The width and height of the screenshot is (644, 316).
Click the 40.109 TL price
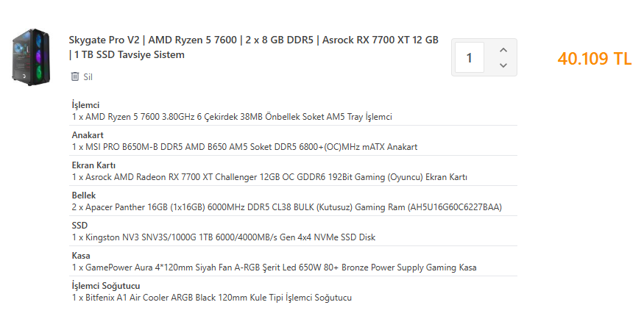[595, 60]
